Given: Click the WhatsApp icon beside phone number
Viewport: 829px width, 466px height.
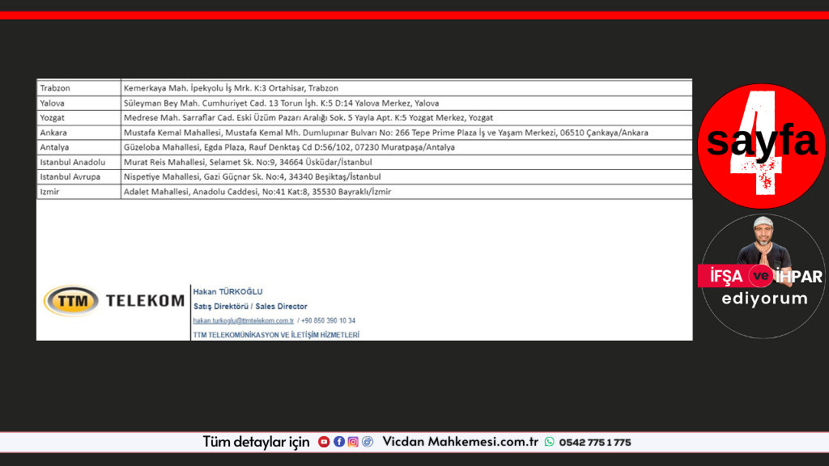Looking at the screenshot, I should point(550,442).
